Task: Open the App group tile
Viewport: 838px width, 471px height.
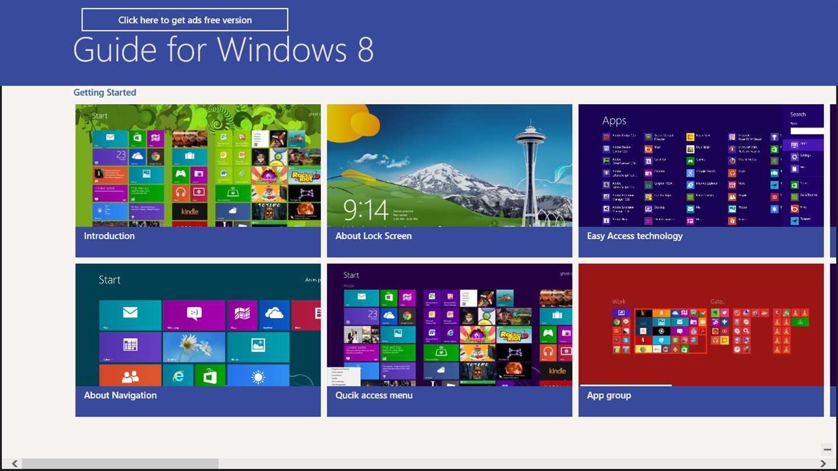Action: 701,340
